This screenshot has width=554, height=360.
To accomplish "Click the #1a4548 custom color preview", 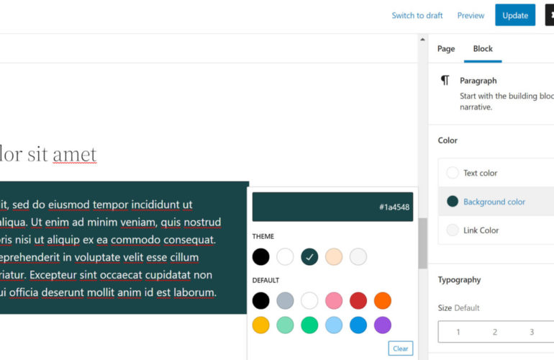I will [x=332, y=207].
